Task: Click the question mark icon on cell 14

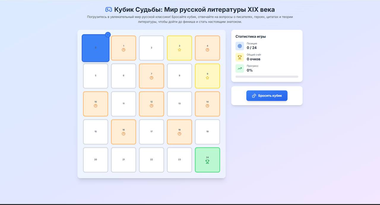Action: [207, 106]
